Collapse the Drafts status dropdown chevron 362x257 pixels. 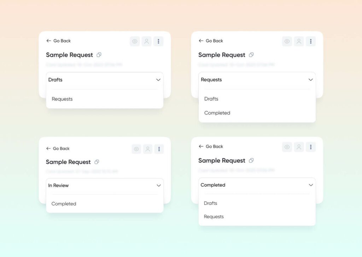click(158, 80)
